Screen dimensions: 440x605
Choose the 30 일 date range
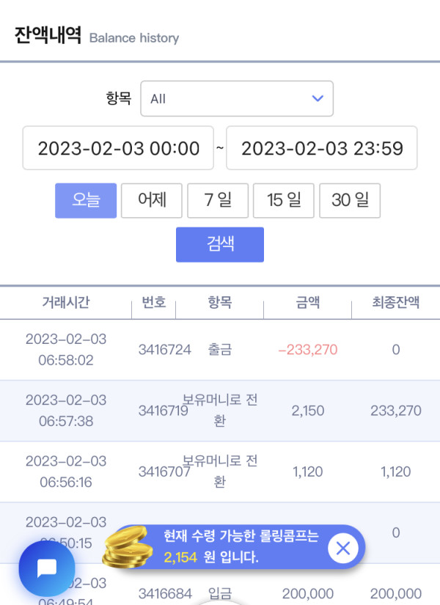(350, 200)
